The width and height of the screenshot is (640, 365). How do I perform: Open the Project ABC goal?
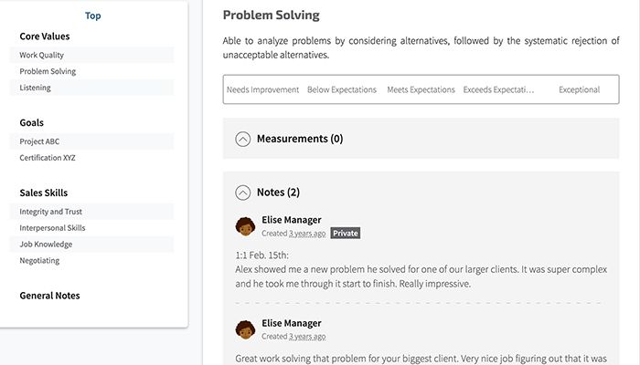click(40, 141)
